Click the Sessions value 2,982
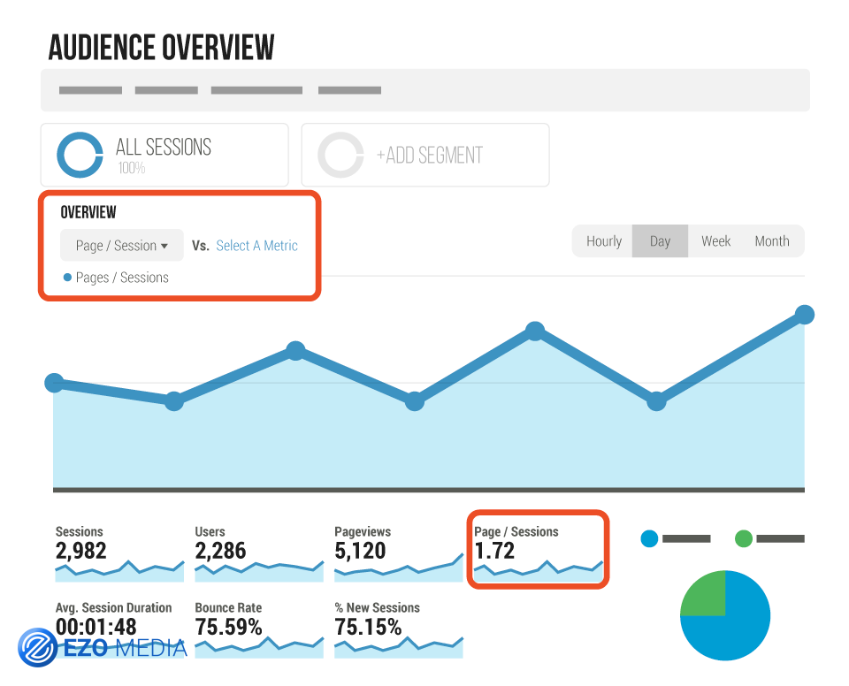 (x=81, y=551)
